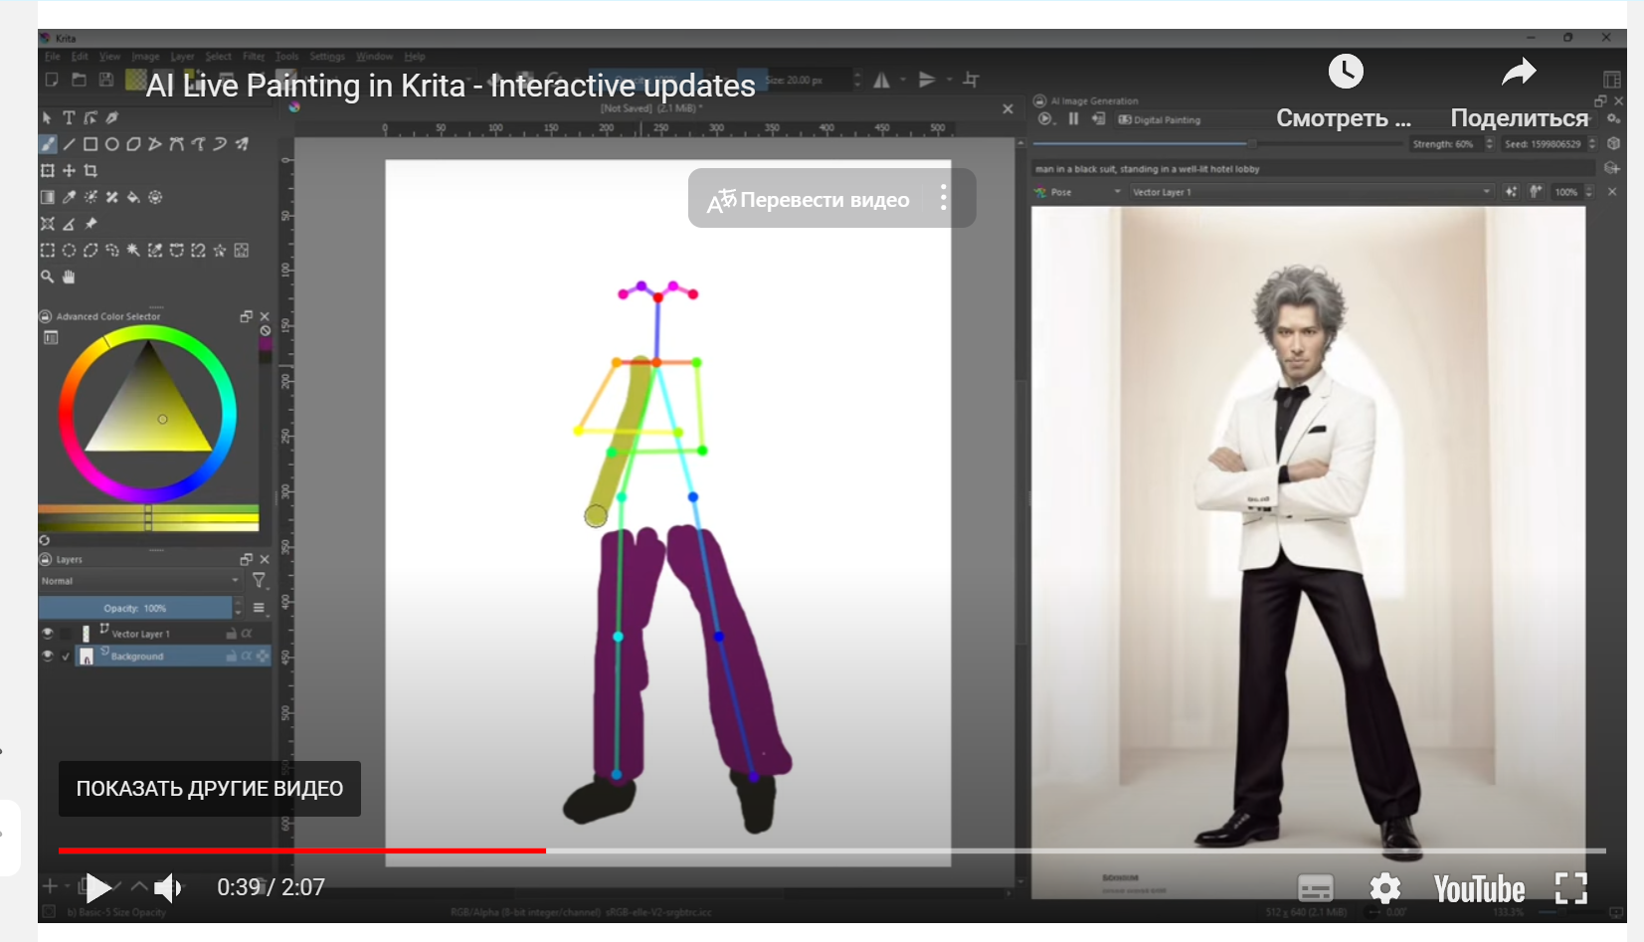Viewport: 1644px width, 942px height.
Task: Open the Normal blending mode dropdown
Action: pyautogui.click(x=139, y=581)
